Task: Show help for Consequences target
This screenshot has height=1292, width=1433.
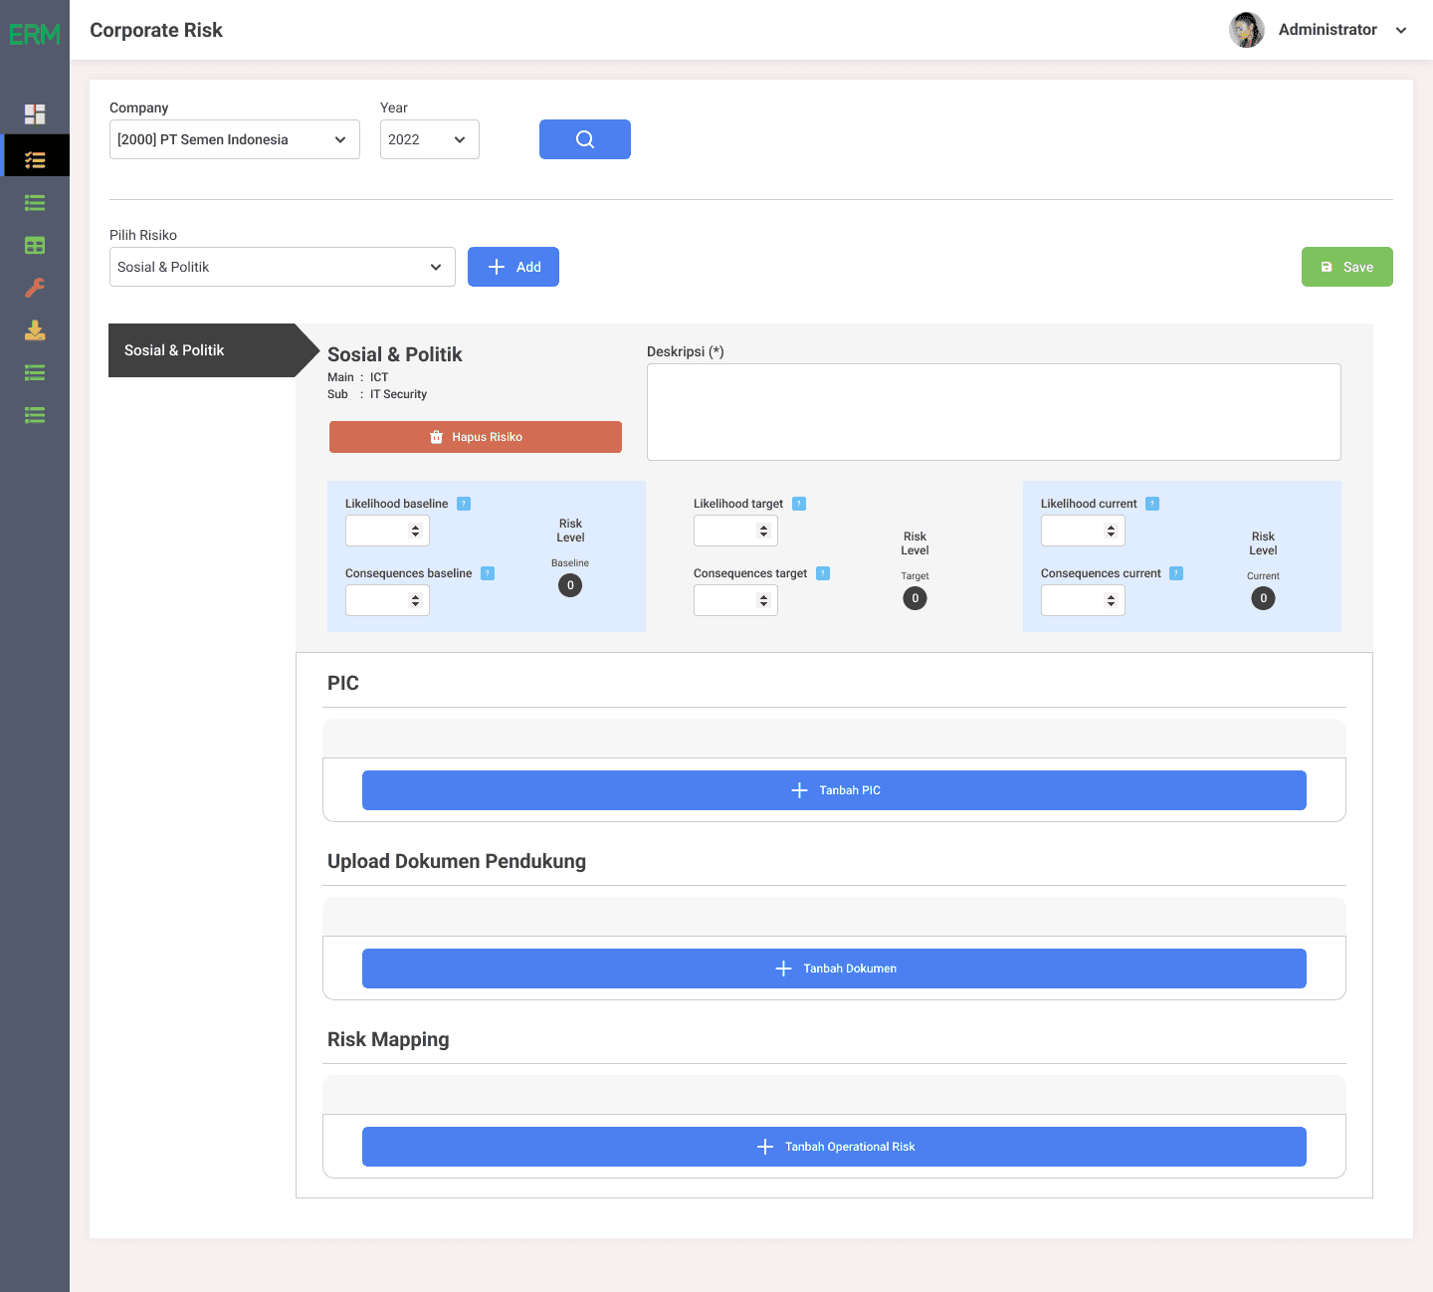Action: pos(823,573)
